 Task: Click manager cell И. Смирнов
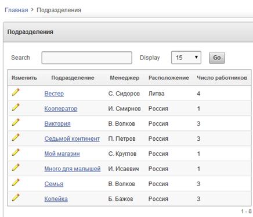(124, 109)
